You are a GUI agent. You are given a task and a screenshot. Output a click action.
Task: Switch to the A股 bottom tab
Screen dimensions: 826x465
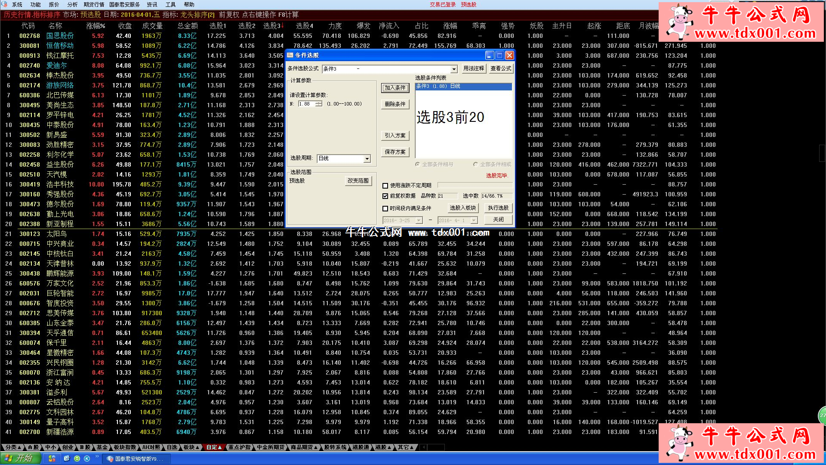[x=34, y=447]
